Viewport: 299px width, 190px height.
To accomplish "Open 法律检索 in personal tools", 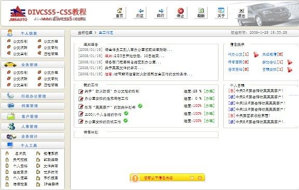I will [x=20, y=184].
